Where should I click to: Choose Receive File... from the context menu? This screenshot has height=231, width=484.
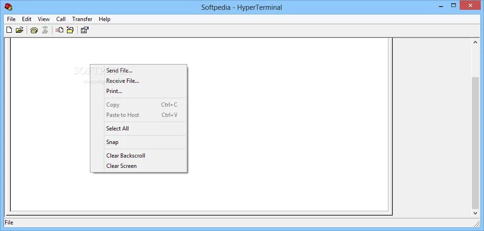coord(139,81)
